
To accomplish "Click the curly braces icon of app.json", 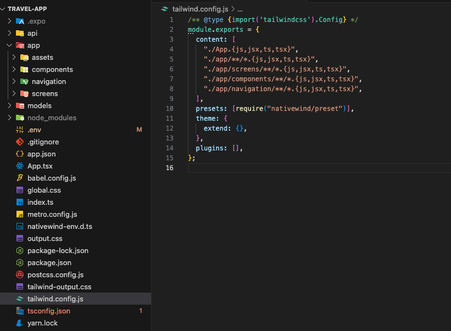I will [x=20, y=154].
